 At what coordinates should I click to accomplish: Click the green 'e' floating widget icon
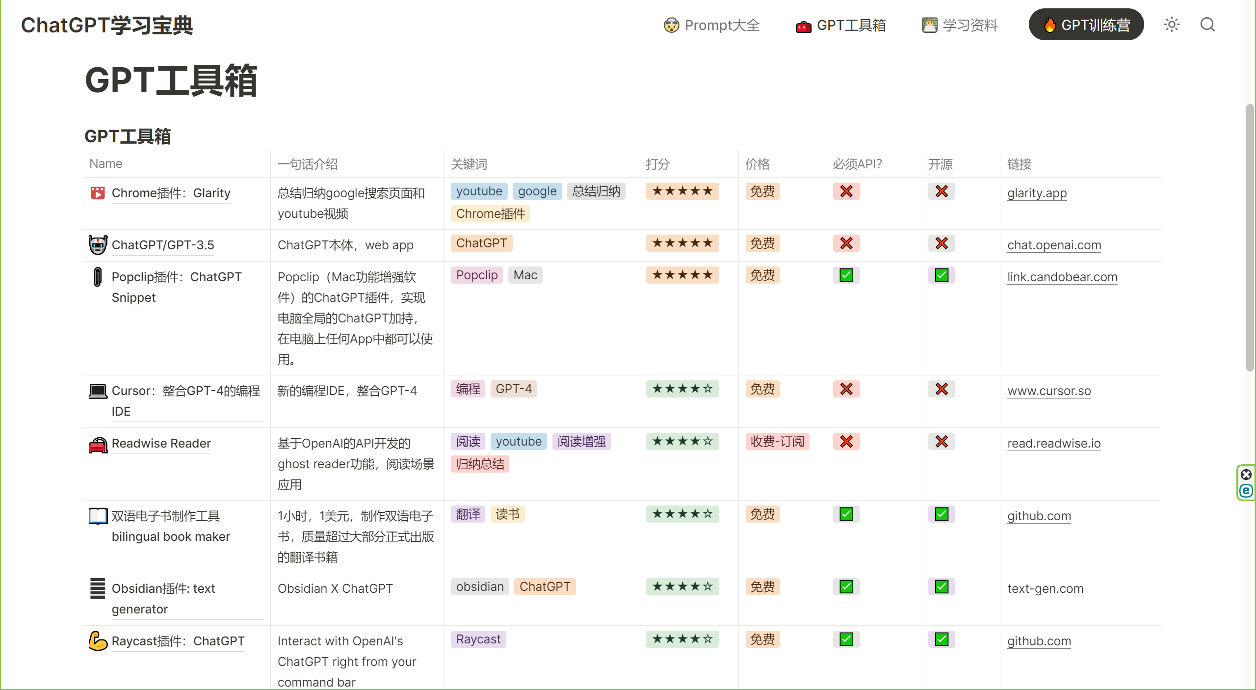[x=1246, y=491]
